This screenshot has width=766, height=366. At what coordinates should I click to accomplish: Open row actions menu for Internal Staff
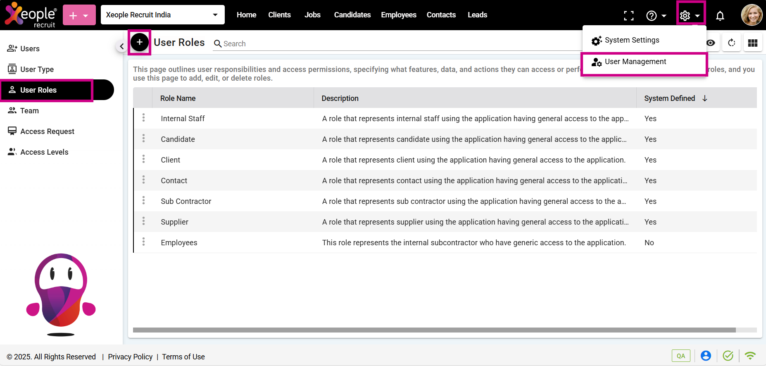coord(143,118)
